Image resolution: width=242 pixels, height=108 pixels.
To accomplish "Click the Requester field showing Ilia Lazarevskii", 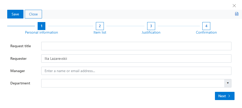I will coord(136,58).
